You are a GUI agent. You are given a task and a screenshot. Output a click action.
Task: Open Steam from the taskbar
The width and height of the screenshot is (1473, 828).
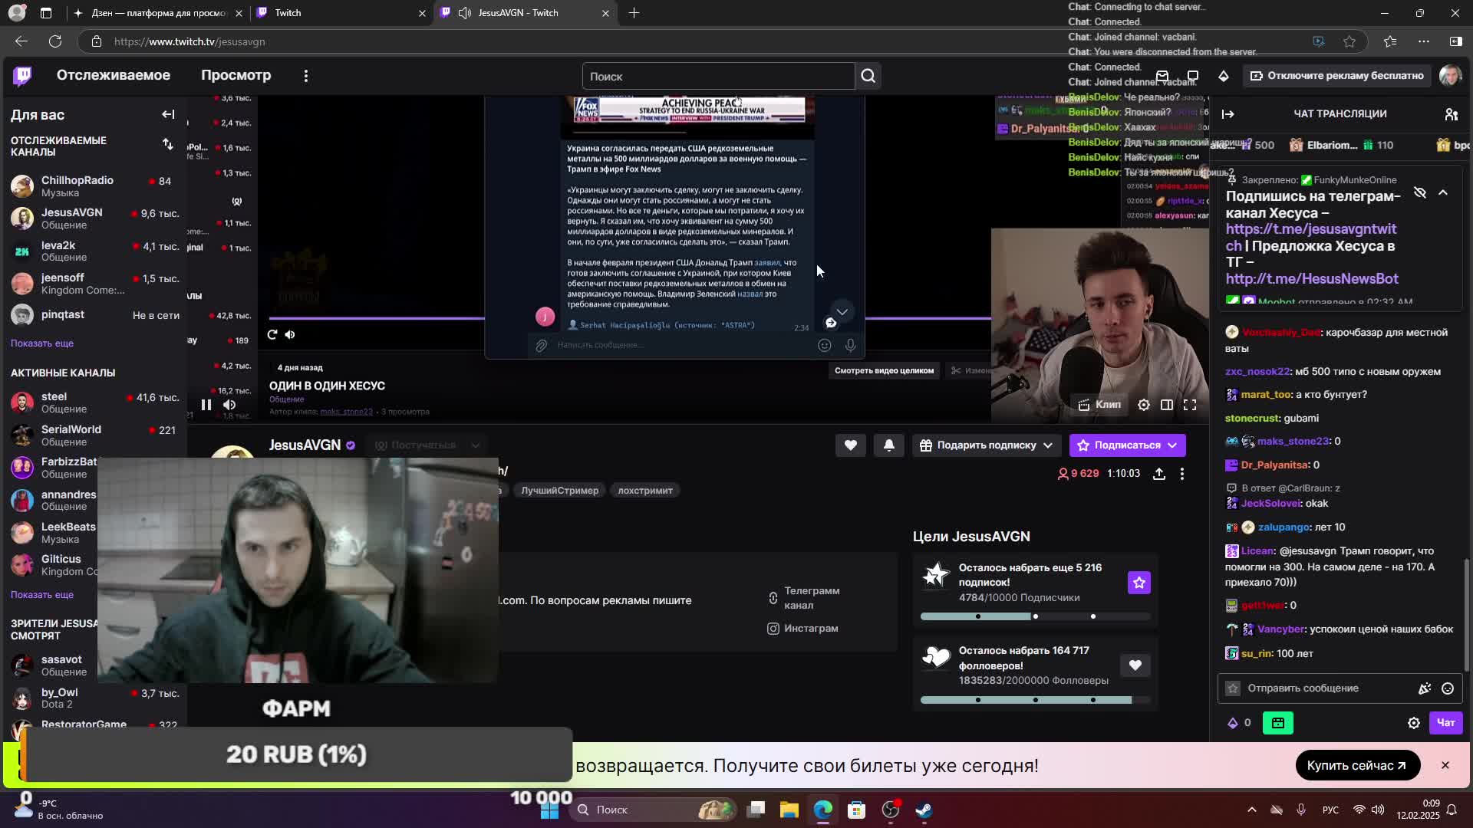924,810
